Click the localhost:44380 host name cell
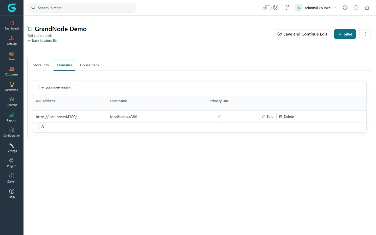The height and width of the screenshot is (235, 376). pyautogui.click(x=124, y=117)
